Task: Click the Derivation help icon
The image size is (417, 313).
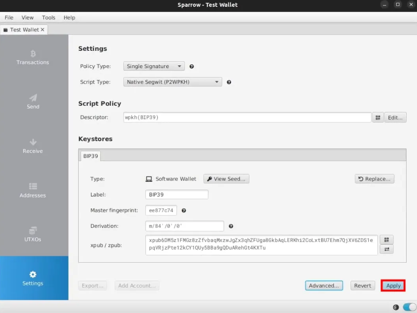Action: [231, 226]
